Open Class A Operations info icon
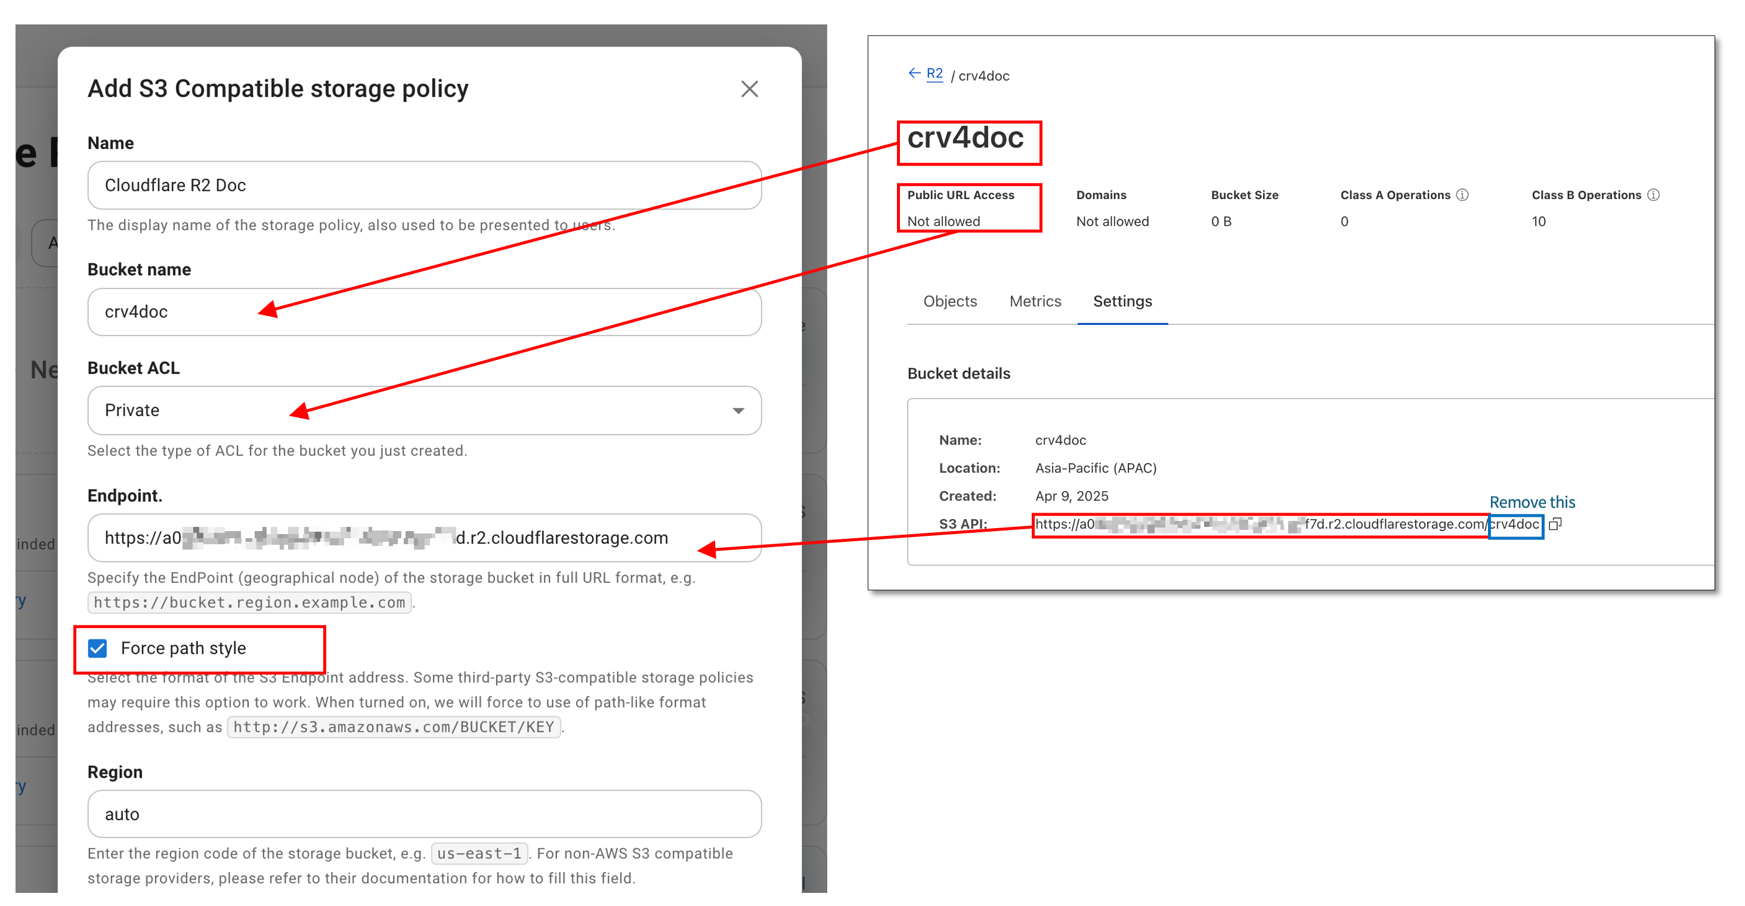The height and width of the screenshot is (906, 1745). click(1462, 195)
